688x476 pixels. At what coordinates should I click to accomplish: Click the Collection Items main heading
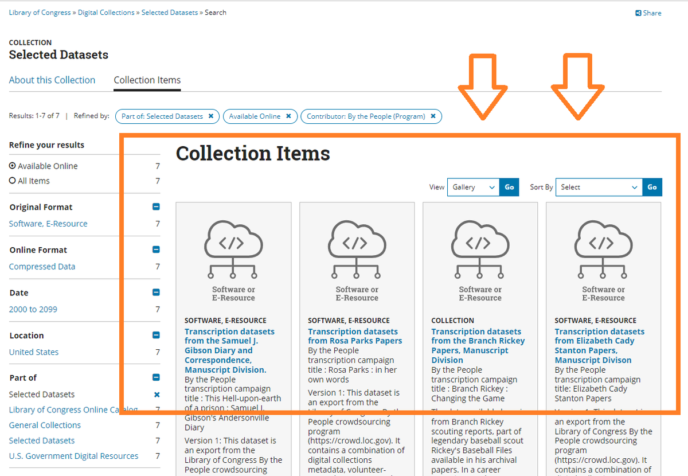pos(253,153)
